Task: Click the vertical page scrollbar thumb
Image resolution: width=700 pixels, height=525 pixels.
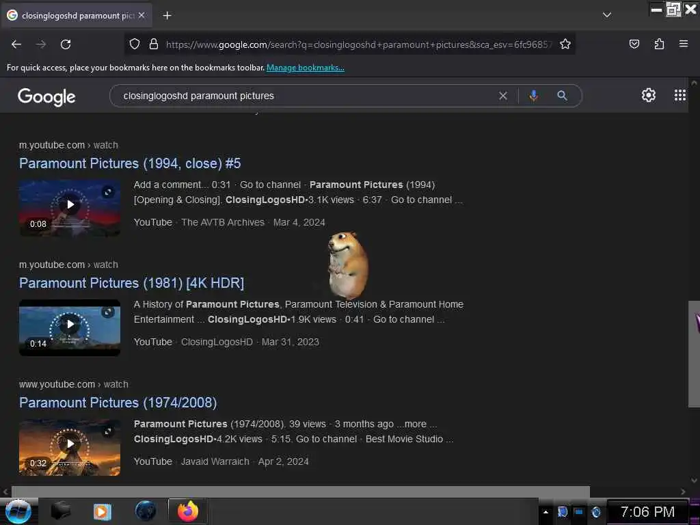Action: tap(694, 354)
